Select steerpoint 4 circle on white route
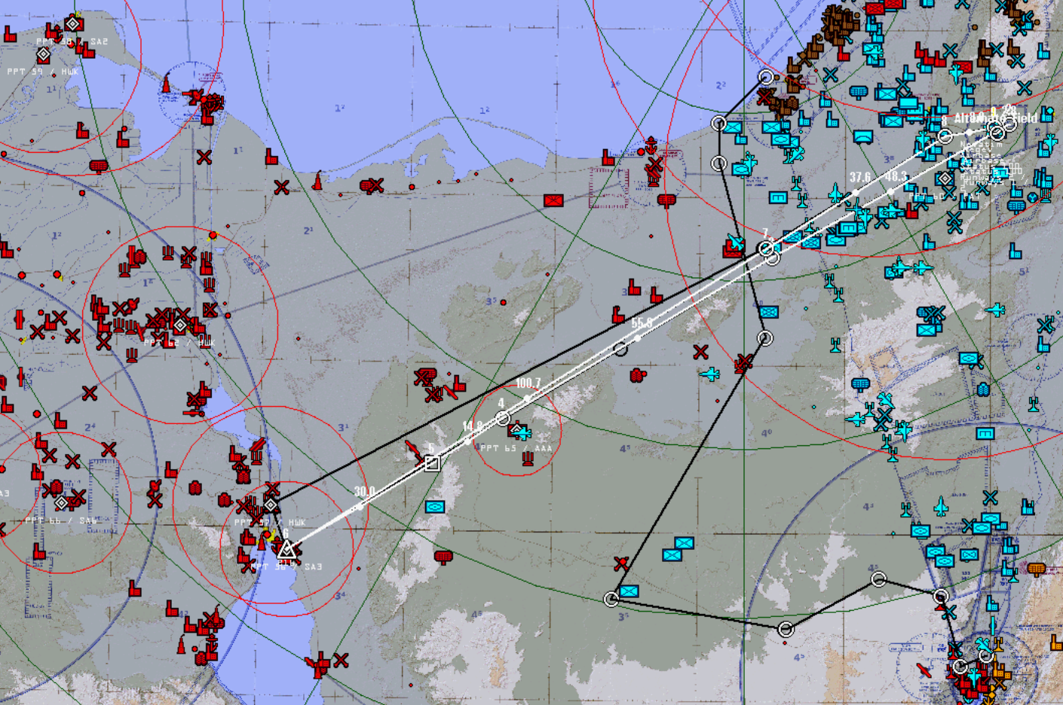Screen dimensions: 1063x705 (x=503, y=418)
